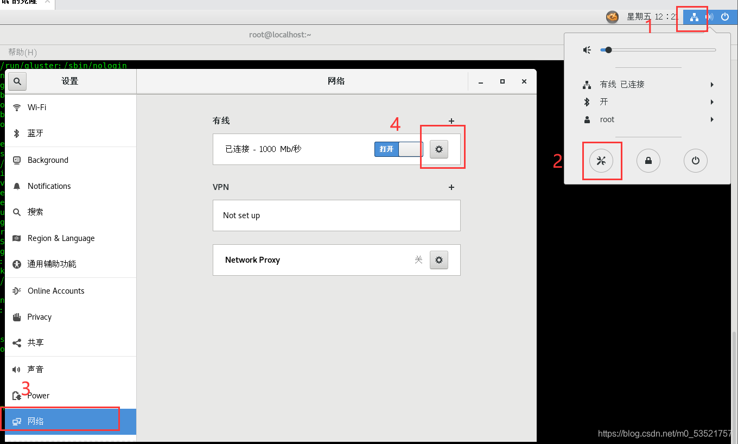
Task: Add a VPN connection plus
Action: point(451,187)
